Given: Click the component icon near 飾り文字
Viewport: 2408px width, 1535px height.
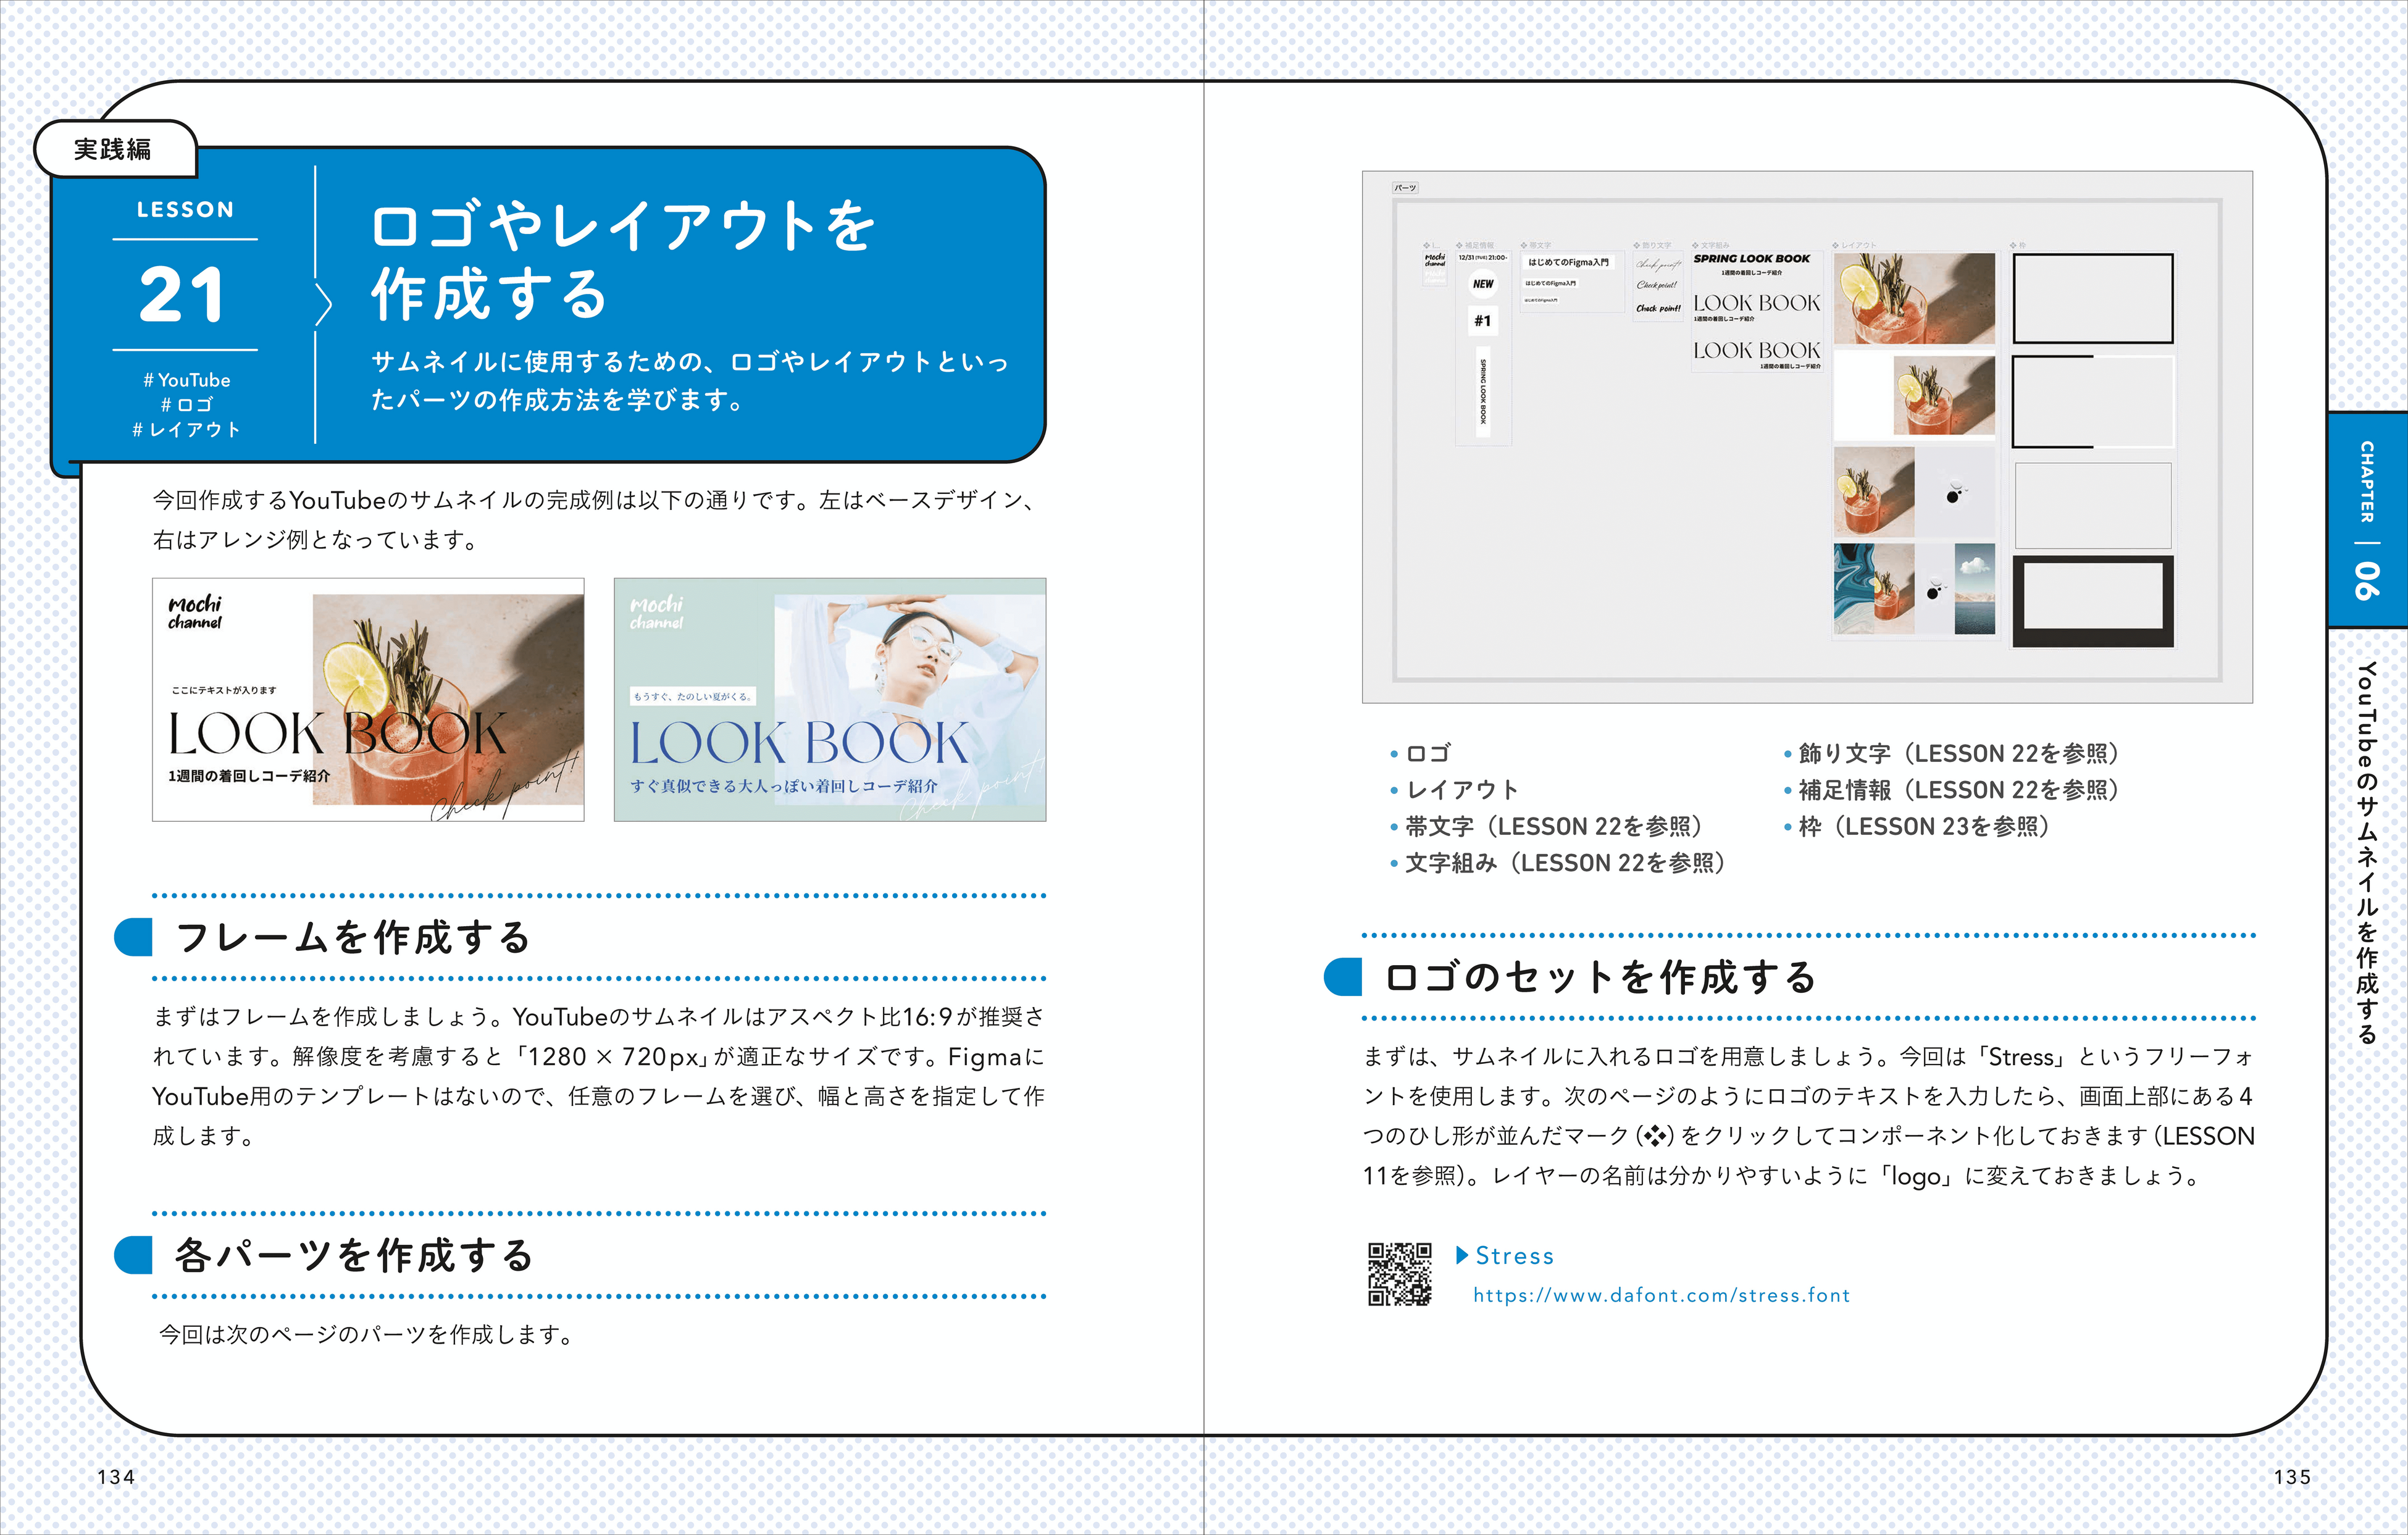Looking at the screenshot, I should point(1636,244).
